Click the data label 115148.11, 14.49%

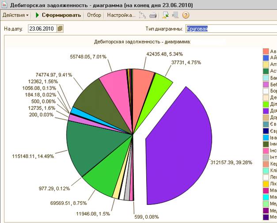33,156
